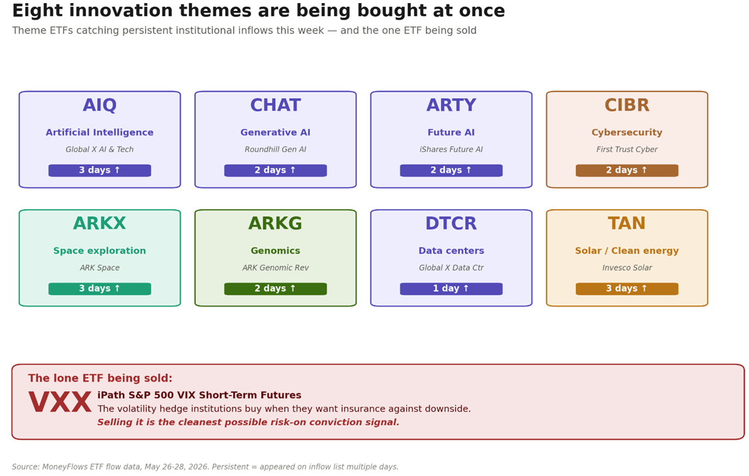Viewport: 749px width, 476px height.
Task: Click the DTCR ticker title
Action: 451,224
